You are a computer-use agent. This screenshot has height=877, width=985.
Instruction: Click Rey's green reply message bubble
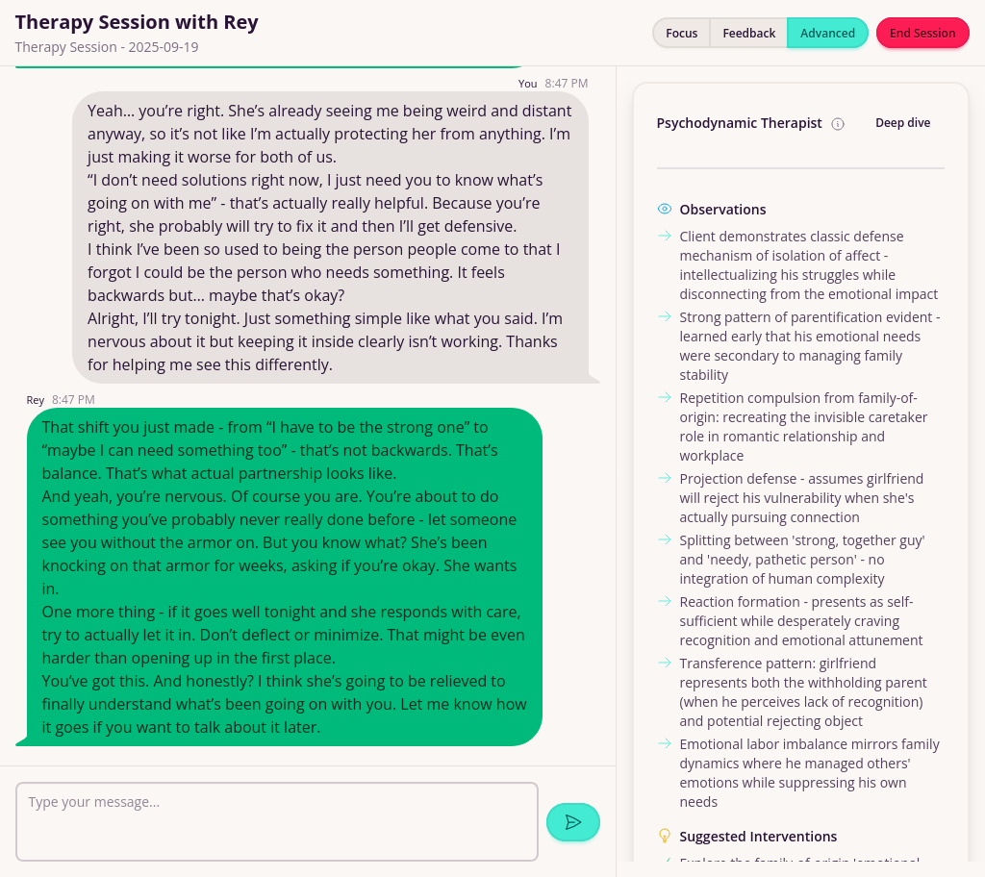(285, 577)
